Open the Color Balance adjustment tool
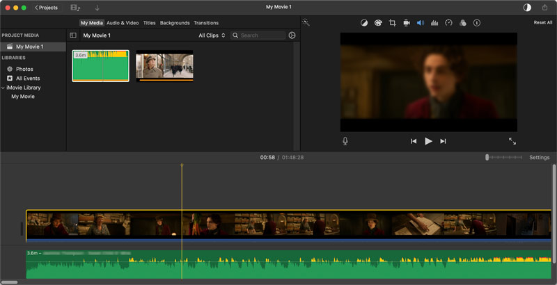 click(364, 23)
